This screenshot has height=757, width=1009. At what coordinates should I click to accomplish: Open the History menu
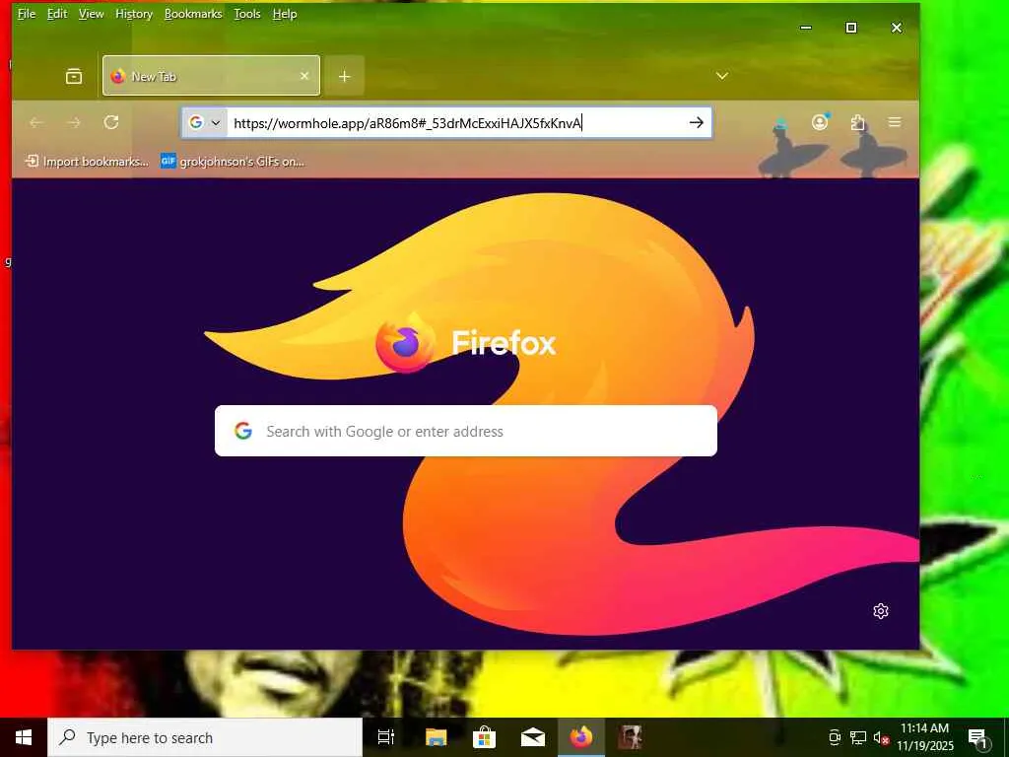click(134, 14)
